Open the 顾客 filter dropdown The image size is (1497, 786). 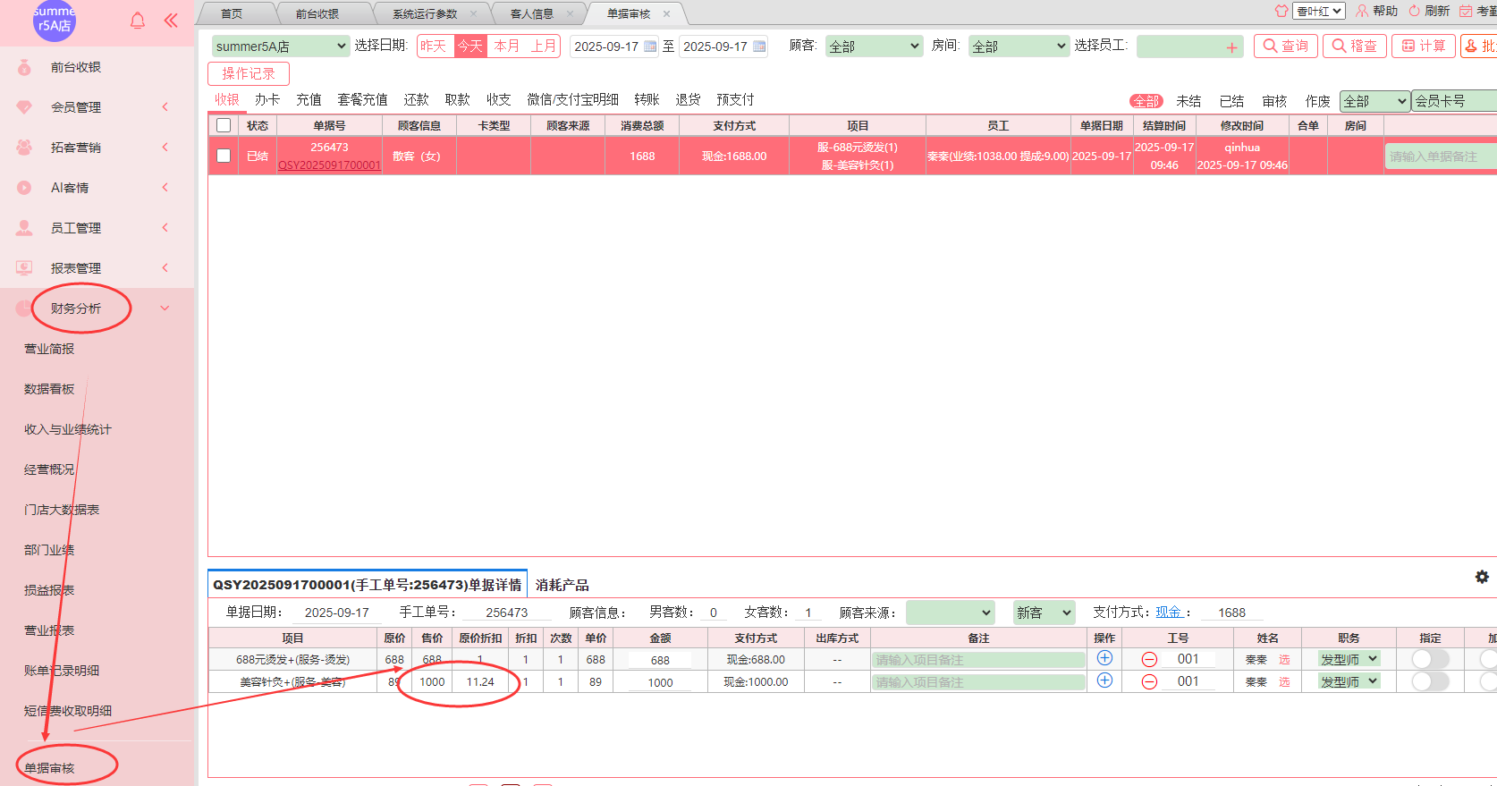coord(873,46)
